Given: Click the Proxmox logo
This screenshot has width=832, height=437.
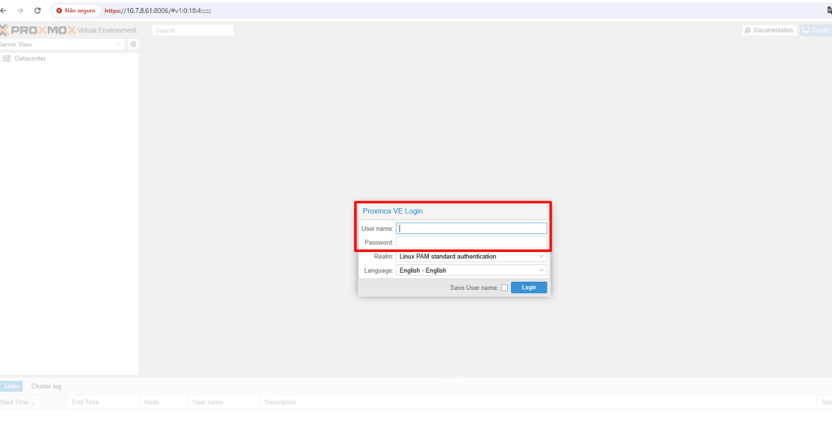Looking at the screenshot, I should click(37, 30).
